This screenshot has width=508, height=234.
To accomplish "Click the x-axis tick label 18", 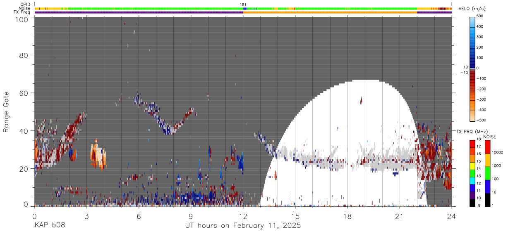I will [x=347, y=216].
